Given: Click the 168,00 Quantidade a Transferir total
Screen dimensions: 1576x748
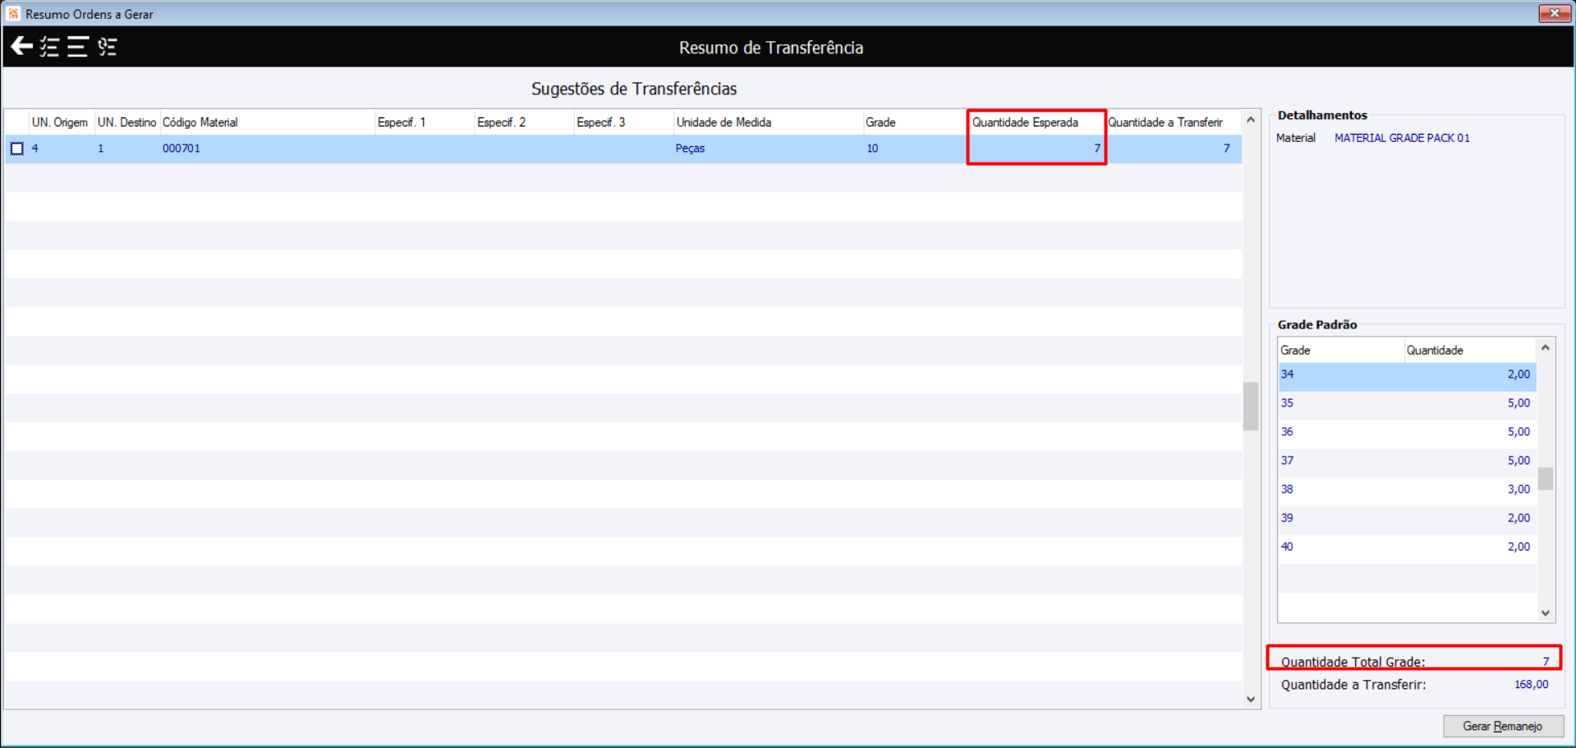Looking at the screenshot, I should pyautogui.click(x=1531, y=685).
